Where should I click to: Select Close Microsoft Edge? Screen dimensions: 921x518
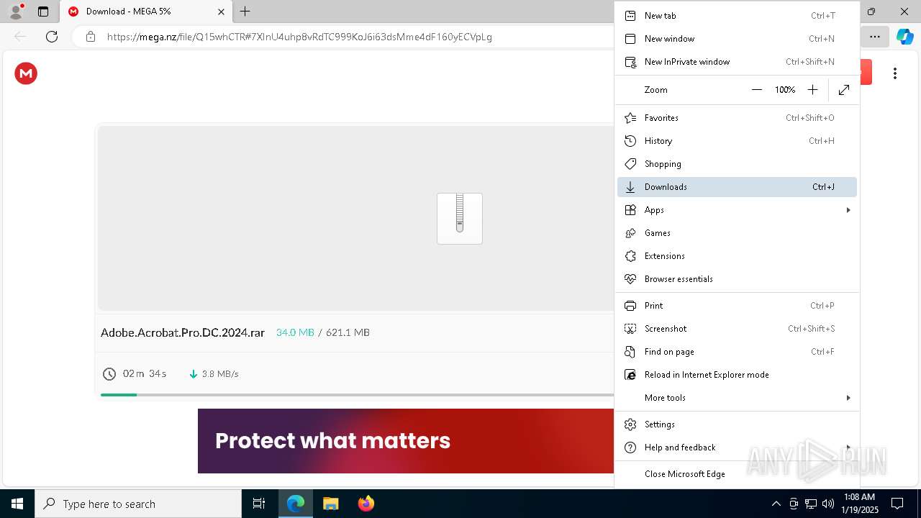pyautogui.click(x=737, y=474)
